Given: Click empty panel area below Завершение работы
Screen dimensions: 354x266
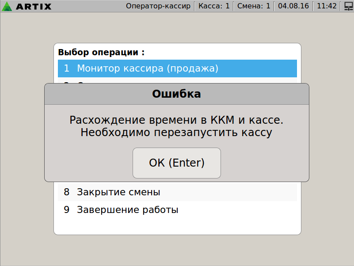Looking at the screenshot, I should (177, 225).
